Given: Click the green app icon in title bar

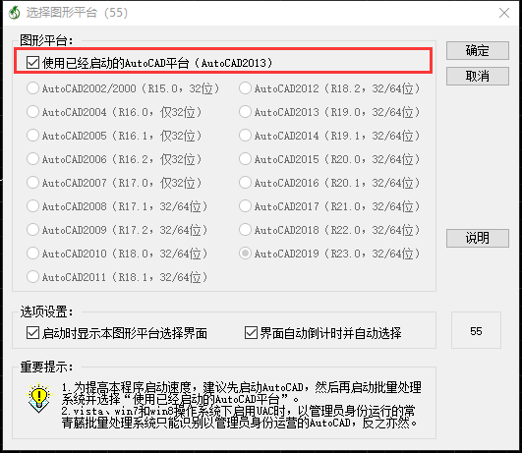Looking at the screenshot, I should 15,13.
